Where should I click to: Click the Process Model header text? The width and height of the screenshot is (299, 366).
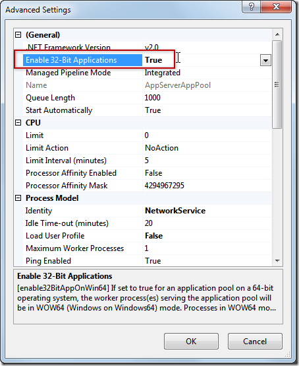coord(52,198)
